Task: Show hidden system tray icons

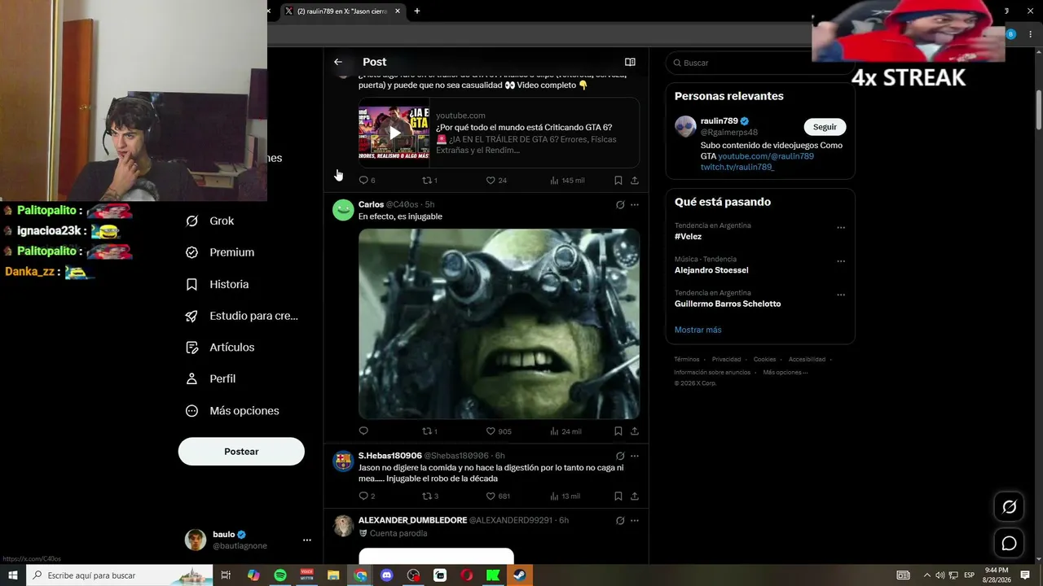Action: pos(926,575)
